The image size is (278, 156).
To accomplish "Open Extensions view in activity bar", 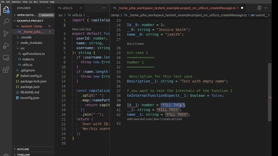I will [6, 69].
